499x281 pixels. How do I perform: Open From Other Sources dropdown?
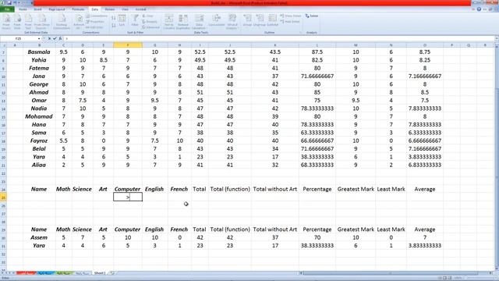click(41, 22)
